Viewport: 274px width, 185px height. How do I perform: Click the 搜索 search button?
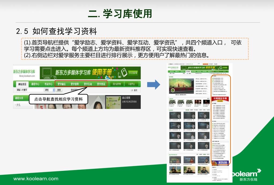pos(59,90)
